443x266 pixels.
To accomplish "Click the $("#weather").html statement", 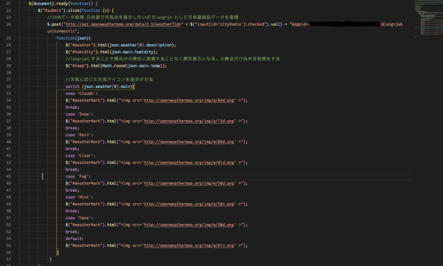I will point(121,45).
